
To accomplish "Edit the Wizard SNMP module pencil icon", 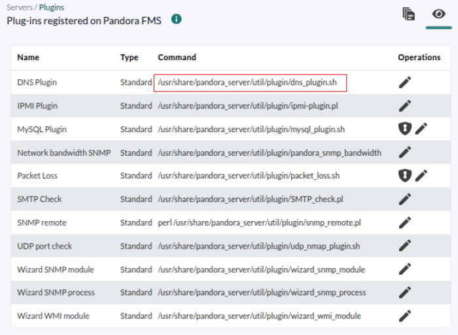I will 405,270.
